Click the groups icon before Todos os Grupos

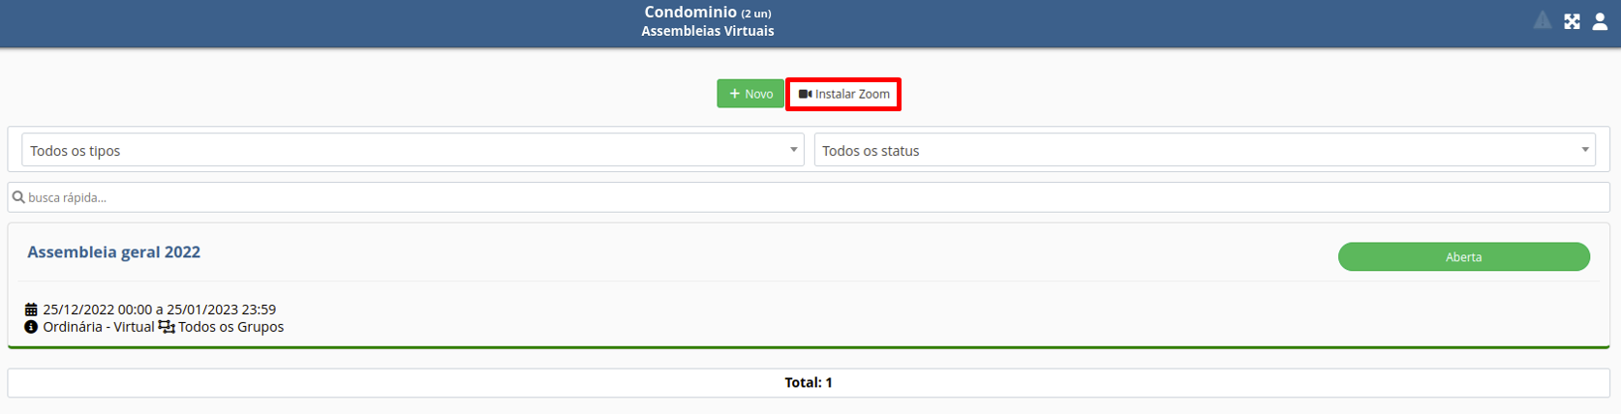[167, 327]
